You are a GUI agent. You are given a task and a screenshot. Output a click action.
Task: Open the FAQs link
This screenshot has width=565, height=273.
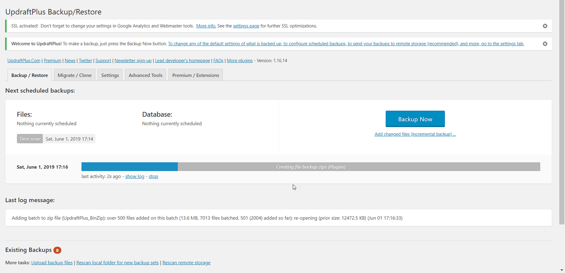218,60
